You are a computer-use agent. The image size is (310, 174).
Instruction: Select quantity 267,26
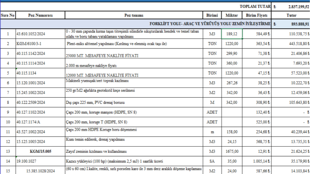[x=232, y=83]
